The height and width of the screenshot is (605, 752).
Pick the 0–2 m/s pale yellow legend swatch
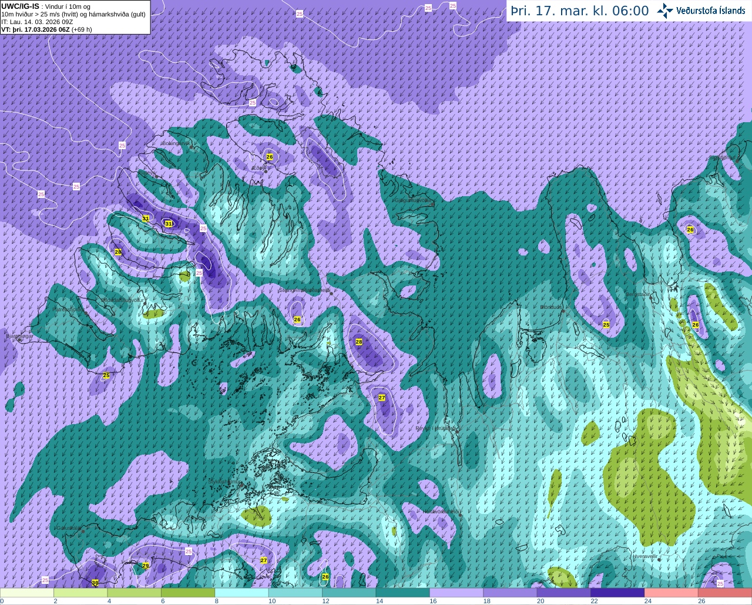(27, 593)
